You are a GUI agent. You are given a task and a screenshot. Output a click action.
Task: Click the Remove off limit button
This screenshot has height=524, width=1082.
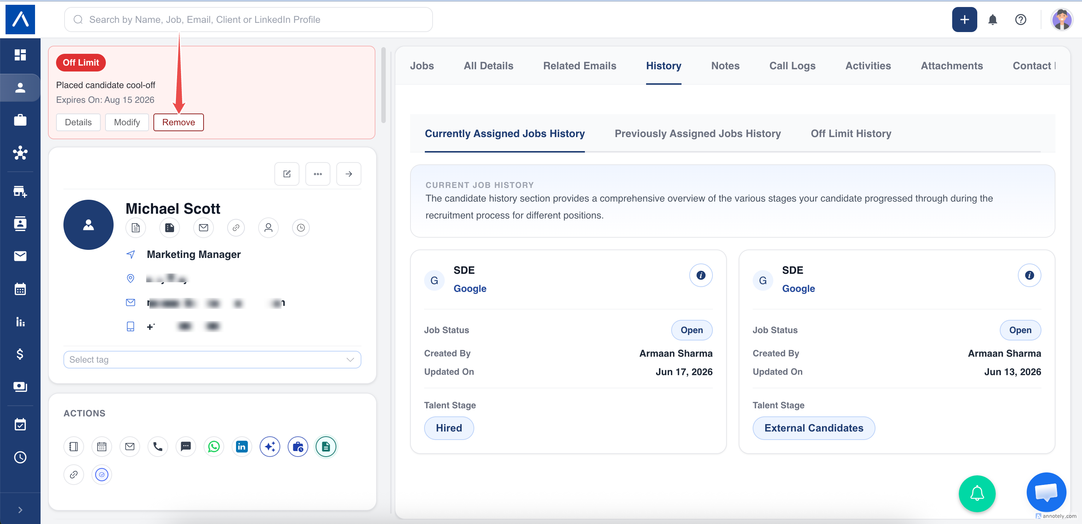[x=178, y=122]
